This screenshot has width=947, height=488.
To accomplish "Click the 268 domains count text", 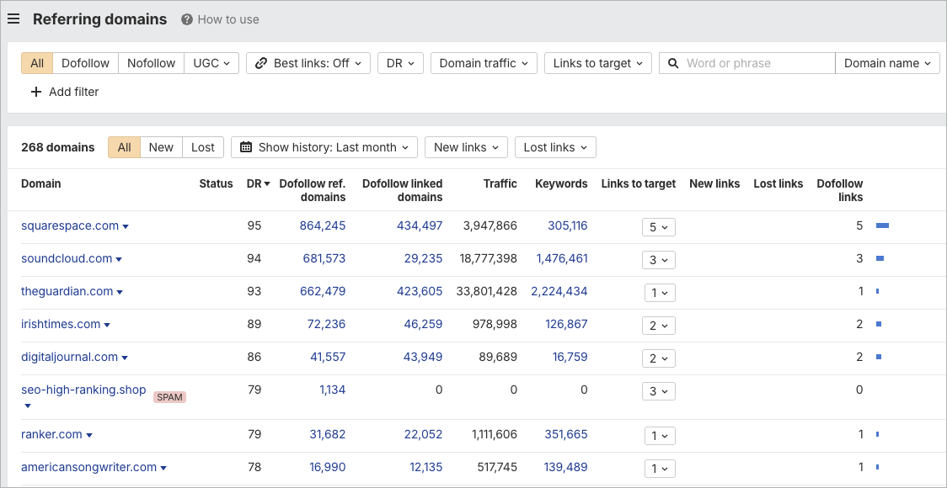I will tap(58, 147).
